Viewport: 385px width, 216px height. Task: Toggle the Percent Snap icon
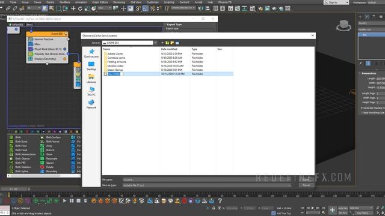point(152,8)
